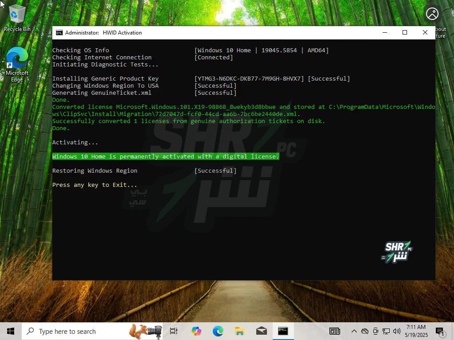Viewport: 454px width, 340px height.
Task: Click the 'Windows 10 Home is permanently activated' line
Action: pyautogui.click(x=166, y=156)
